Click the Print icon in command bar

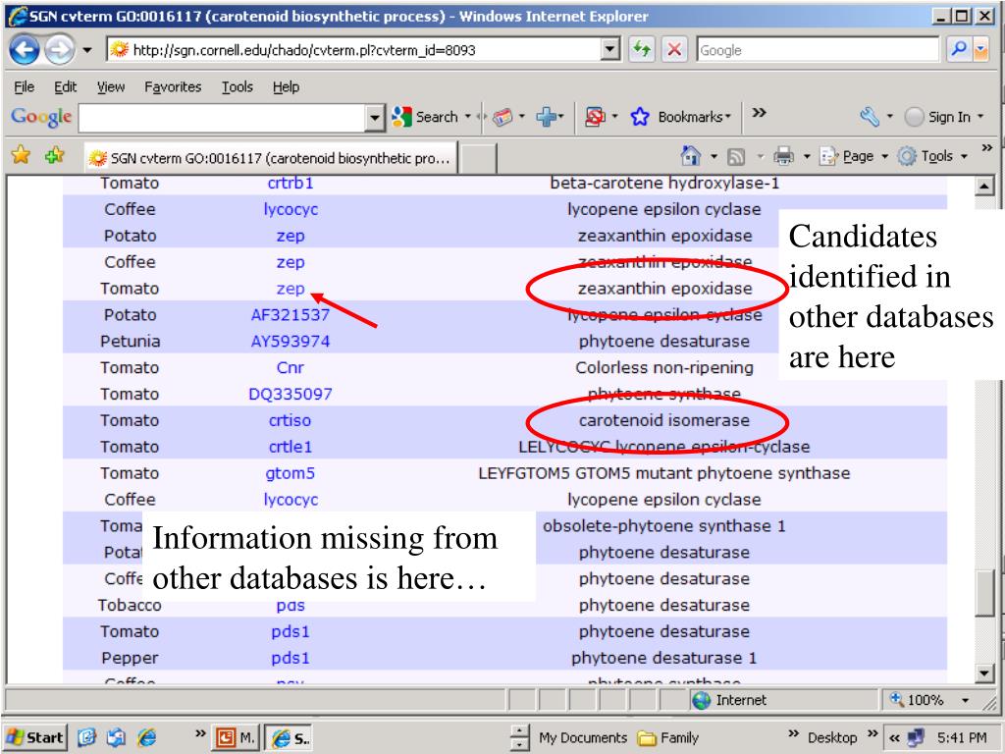(783, 156)
